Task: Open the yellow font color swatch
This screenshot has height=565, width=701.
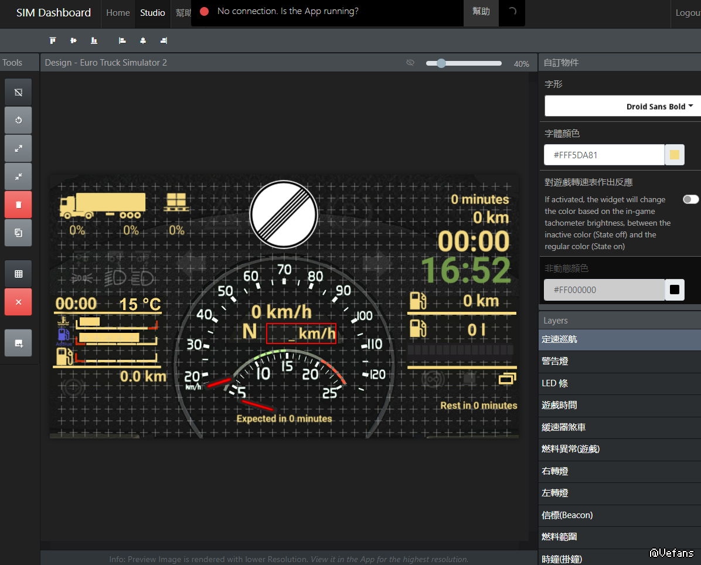Action: click(x=674, y=155)
